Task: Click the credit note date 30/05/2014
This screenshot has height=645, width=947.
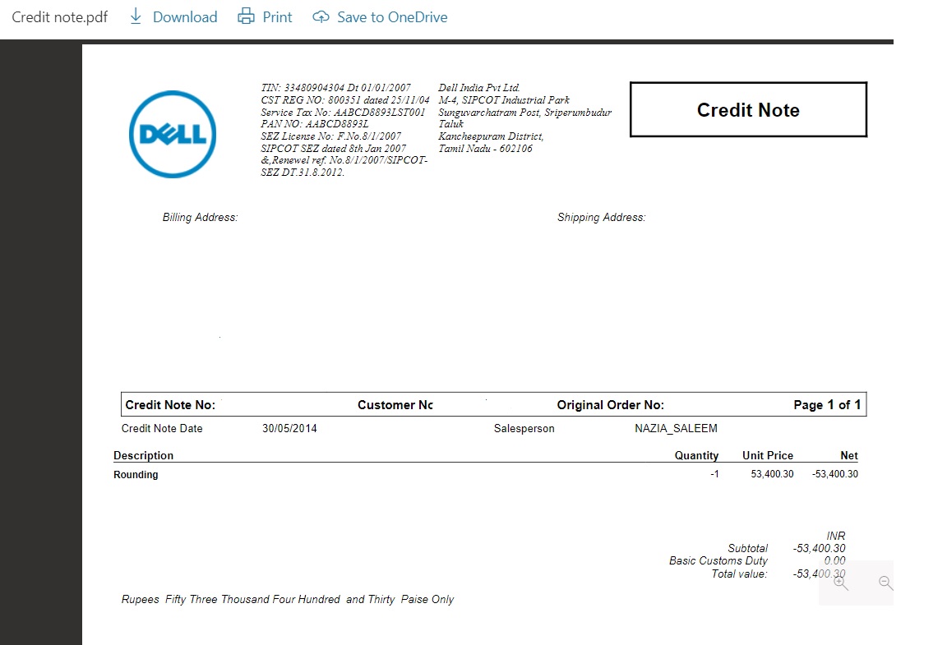Action: pyautogui.click(x=289, y=429)
